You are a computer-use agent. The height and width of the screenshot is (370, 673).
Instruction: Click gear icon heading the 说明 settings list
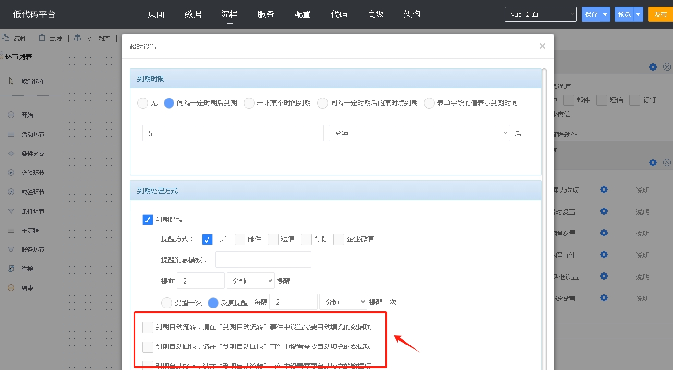[653, 163]
